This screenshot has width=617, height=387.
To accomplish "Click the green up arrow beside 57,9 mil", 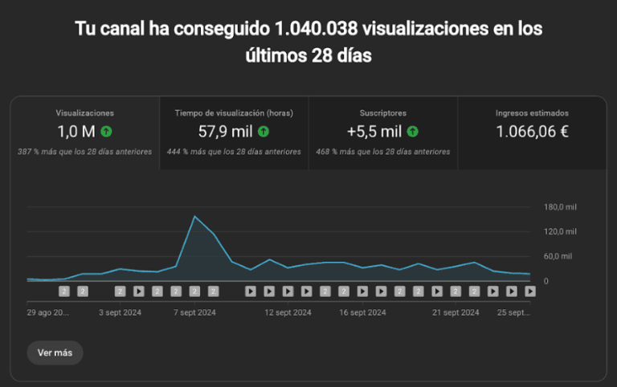I will (264, 132).
